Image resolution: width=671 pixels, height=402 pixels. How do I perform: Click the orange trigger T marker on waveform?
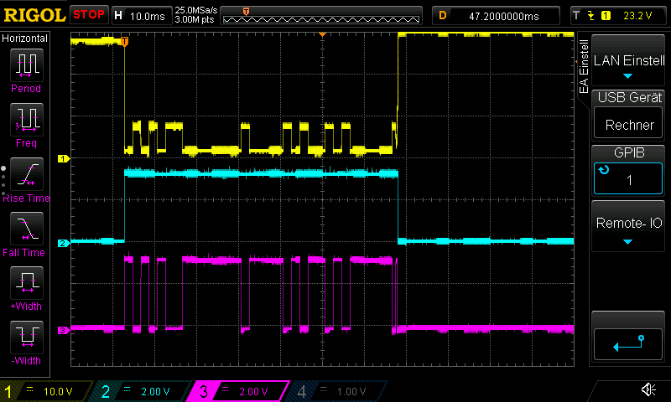coord(124,41)
